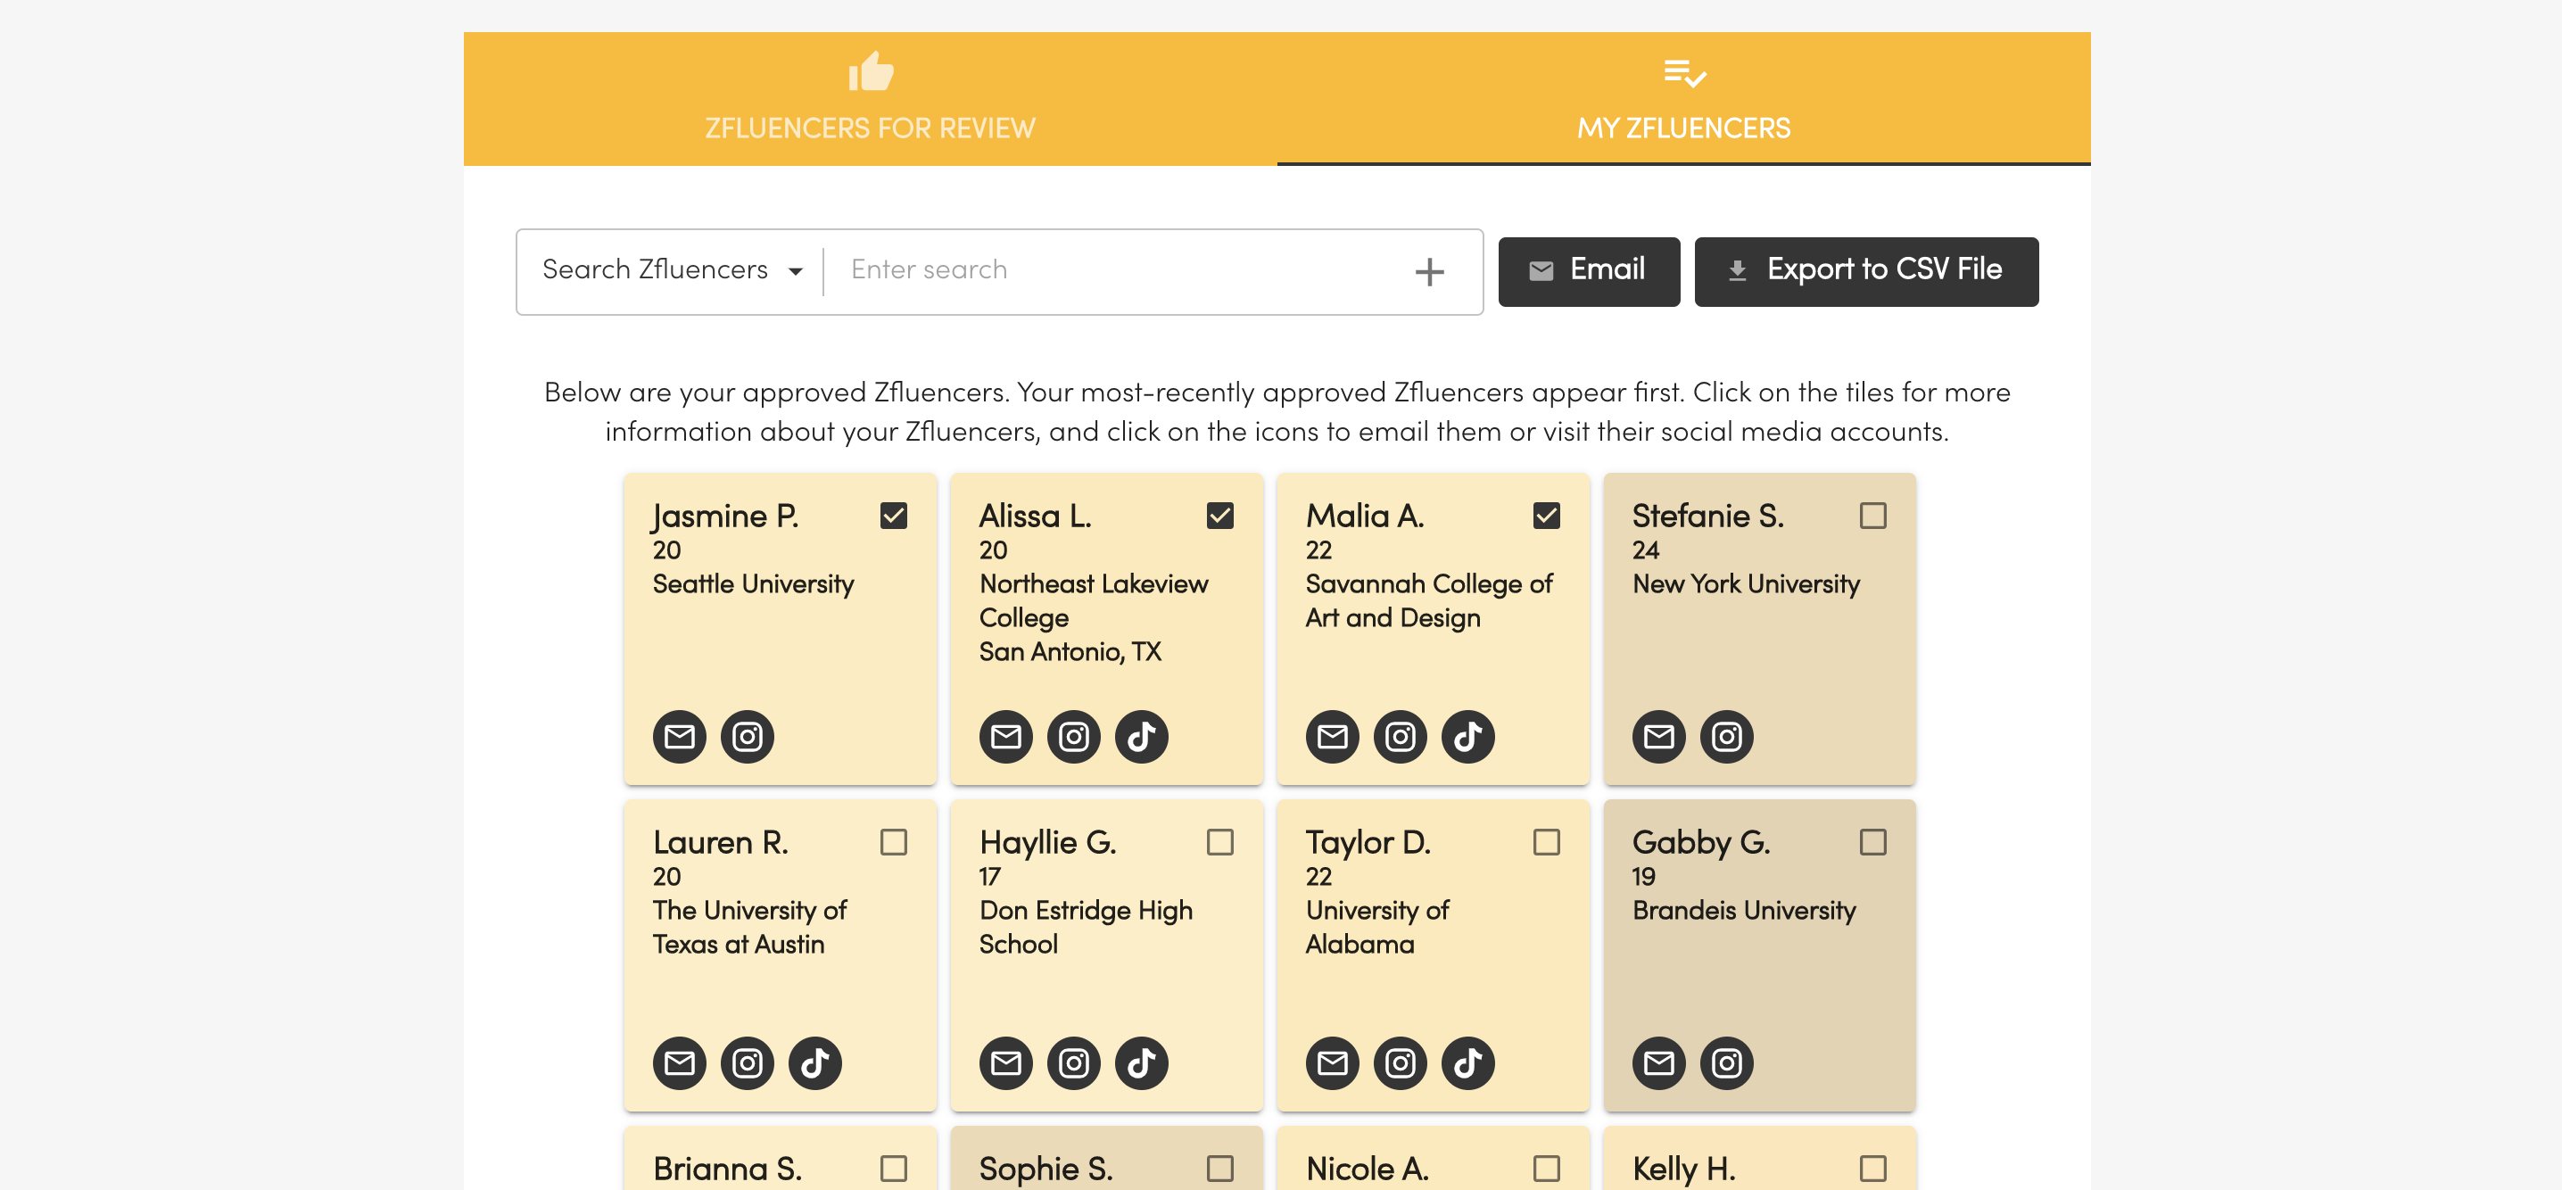This screenshot has height=1190, width=2562.
Task: Click Brandeis University text
Action: click(x=1743, y=911)
